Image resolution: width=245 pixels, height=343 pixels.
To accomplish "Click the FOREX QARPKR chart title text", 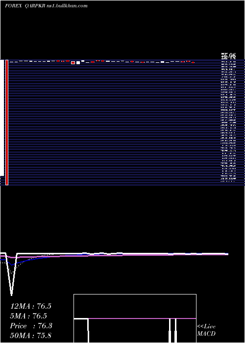I will (x=46, y=6).
